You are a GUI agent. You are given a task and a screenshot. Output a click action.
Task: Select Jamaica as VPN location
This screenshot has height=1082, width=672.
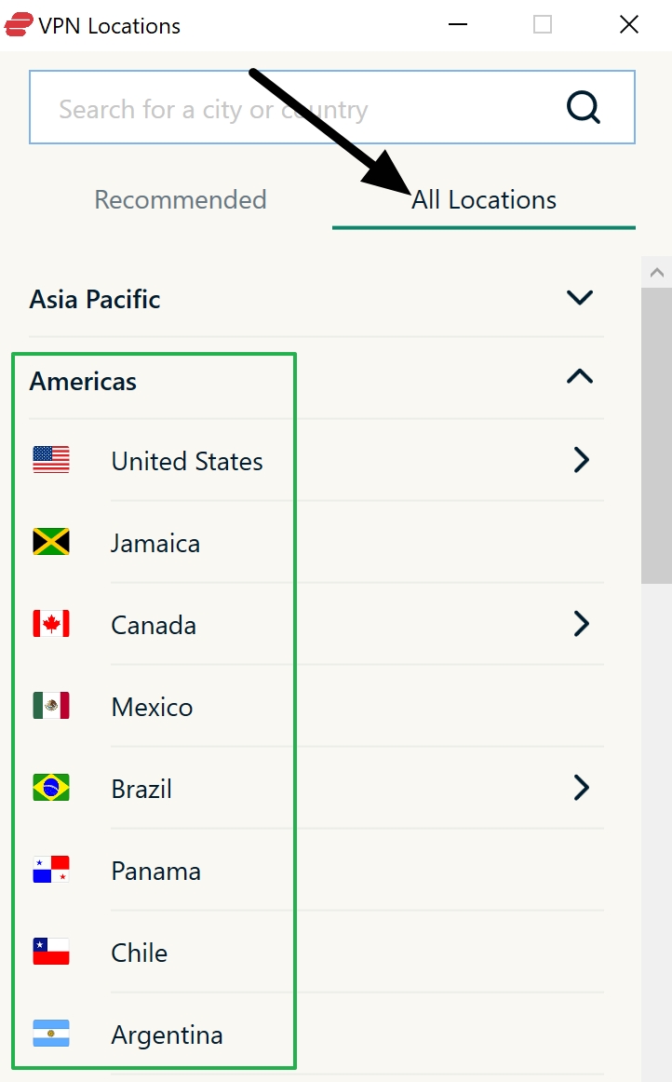pos(155,541)
